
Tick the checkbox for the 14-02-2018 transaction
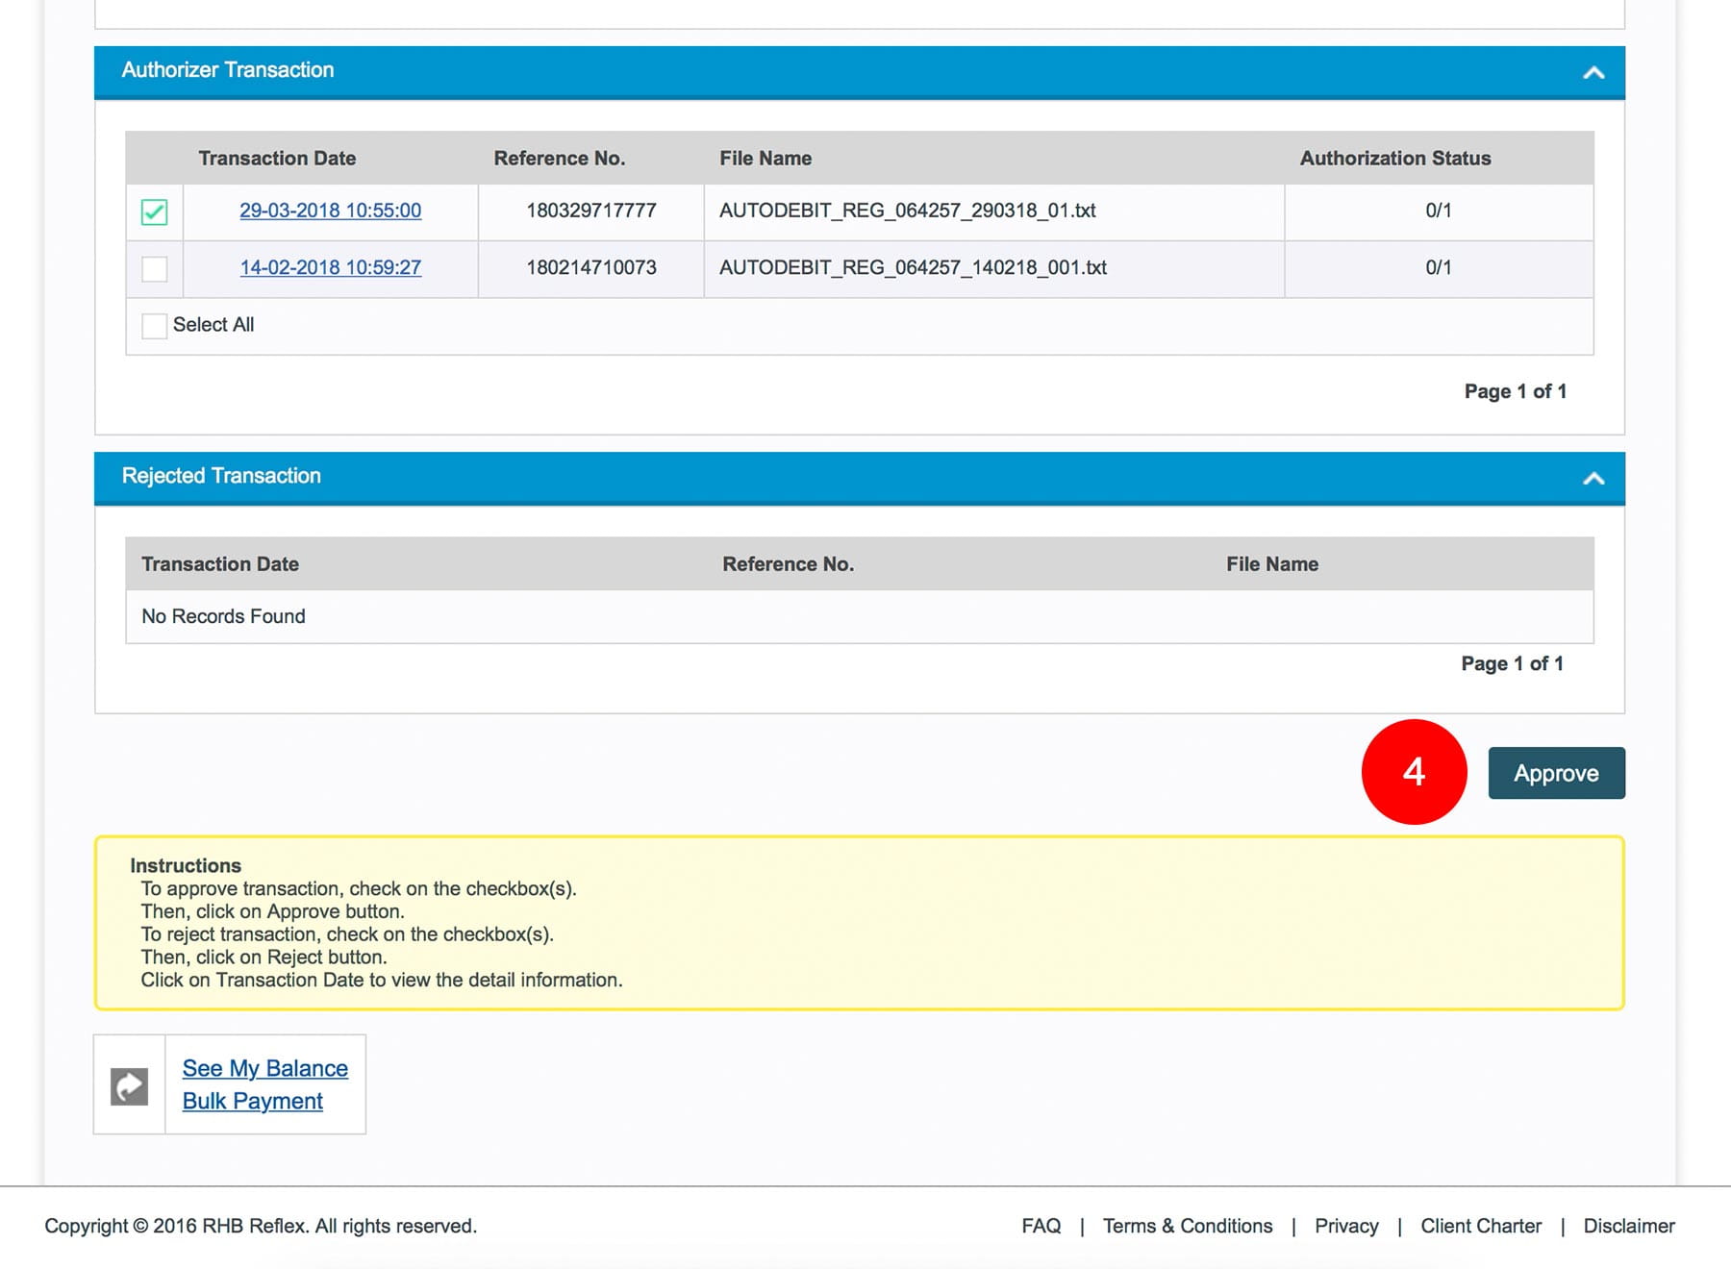tap(154, 268)
